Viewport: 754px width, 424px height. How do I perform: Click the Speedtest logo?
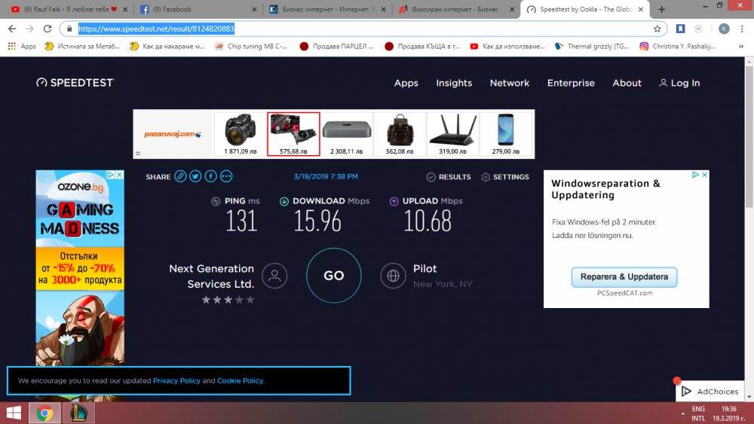tap(75, 83)
